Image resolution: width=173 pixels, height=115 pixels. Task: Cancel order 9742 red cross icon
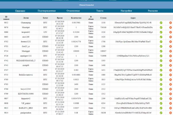171,61
